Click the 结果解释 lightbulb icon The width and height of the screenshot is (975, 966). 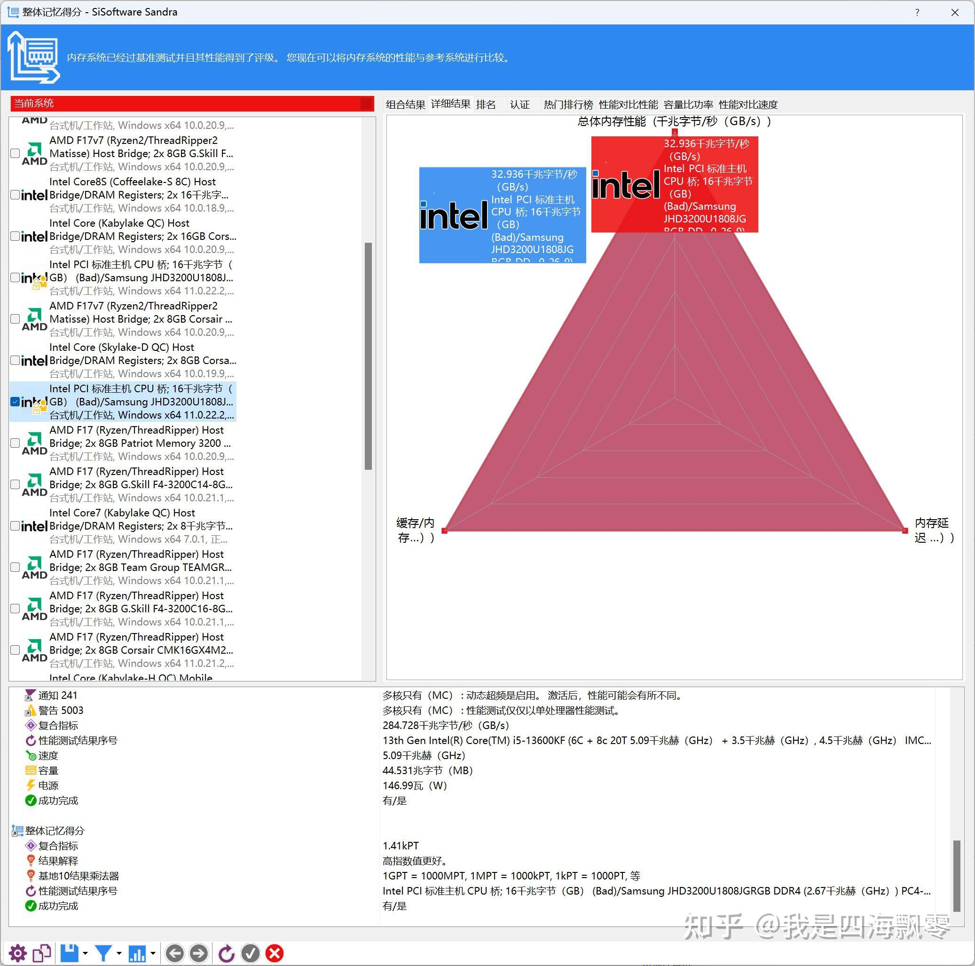point(30,861)
